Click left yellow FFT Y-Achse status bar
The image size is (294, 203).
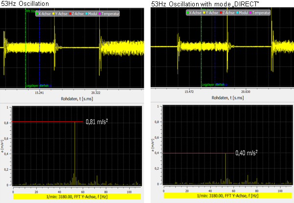(x=77, y=197)
